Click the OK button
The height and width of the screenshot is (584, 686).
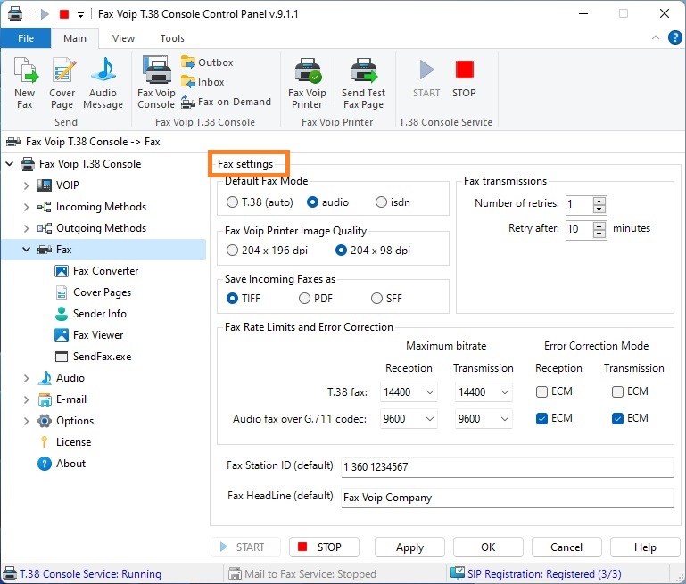pyautogui.click(x=488, y=547)
